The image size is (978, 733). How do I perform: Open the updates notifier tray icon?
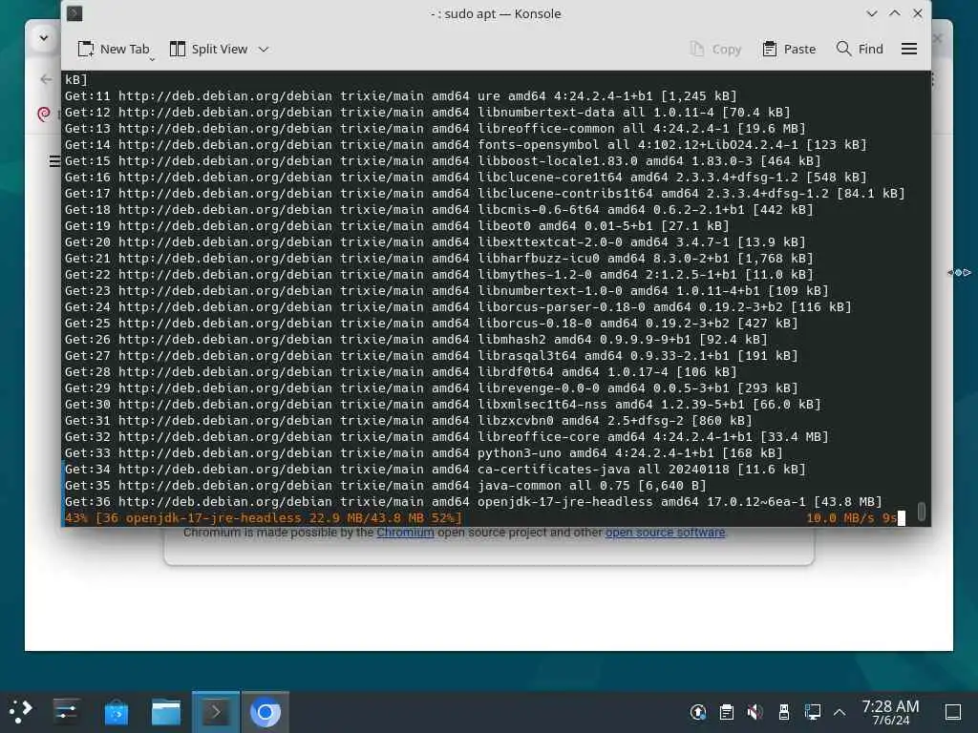tap(698, 712)
